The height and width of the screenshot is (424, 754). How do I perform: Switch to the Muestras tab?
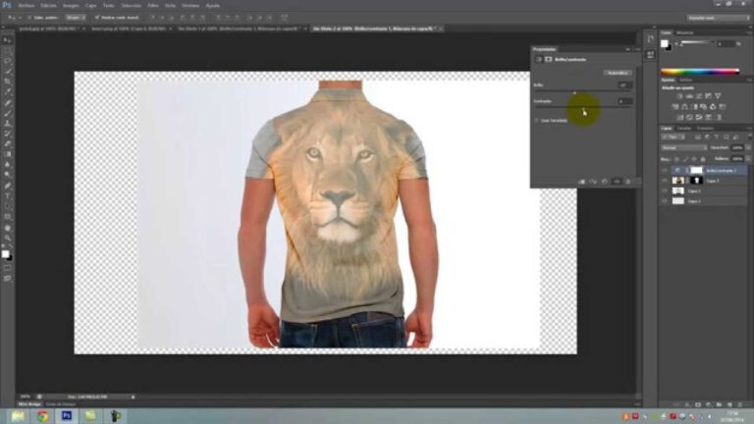684,32
